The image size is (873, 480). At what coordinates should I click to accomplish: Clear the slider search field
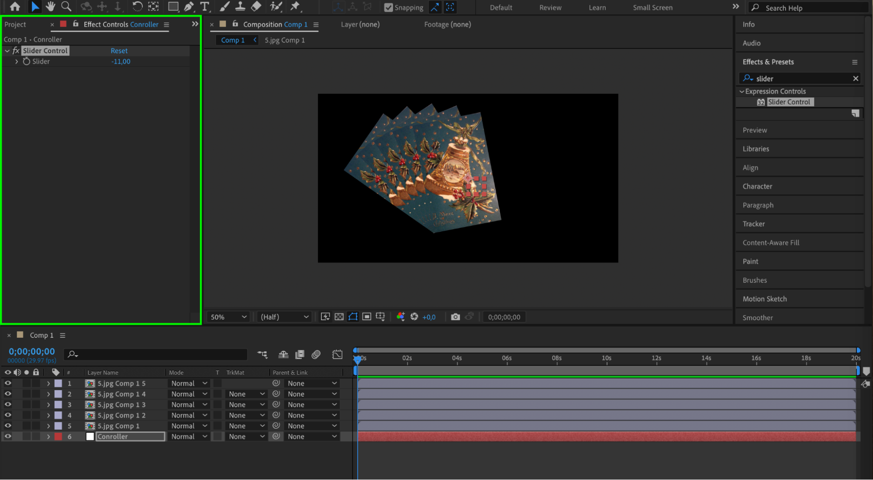pyautogui.click(x=856, y=79)
